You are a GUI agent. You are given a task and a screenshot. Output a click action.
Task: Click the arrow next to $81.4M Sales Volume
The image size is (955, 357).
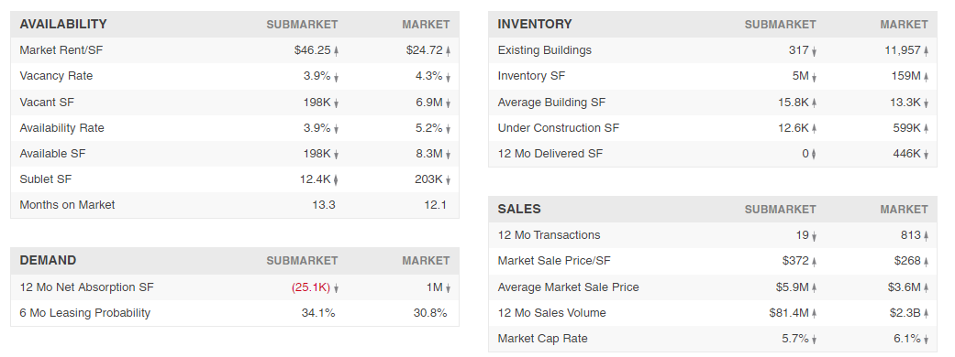pos(815,314)
